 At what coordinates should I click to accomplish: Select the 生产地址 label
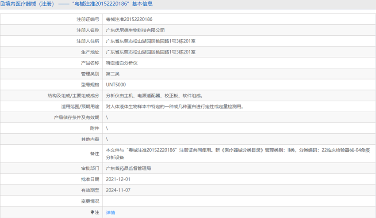coord(90,52)
